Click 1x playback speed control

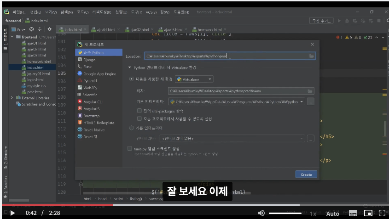pos(313,213)
